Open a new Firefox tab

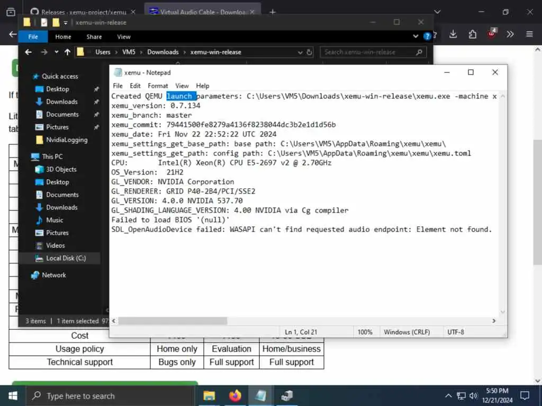coord(273,12)
